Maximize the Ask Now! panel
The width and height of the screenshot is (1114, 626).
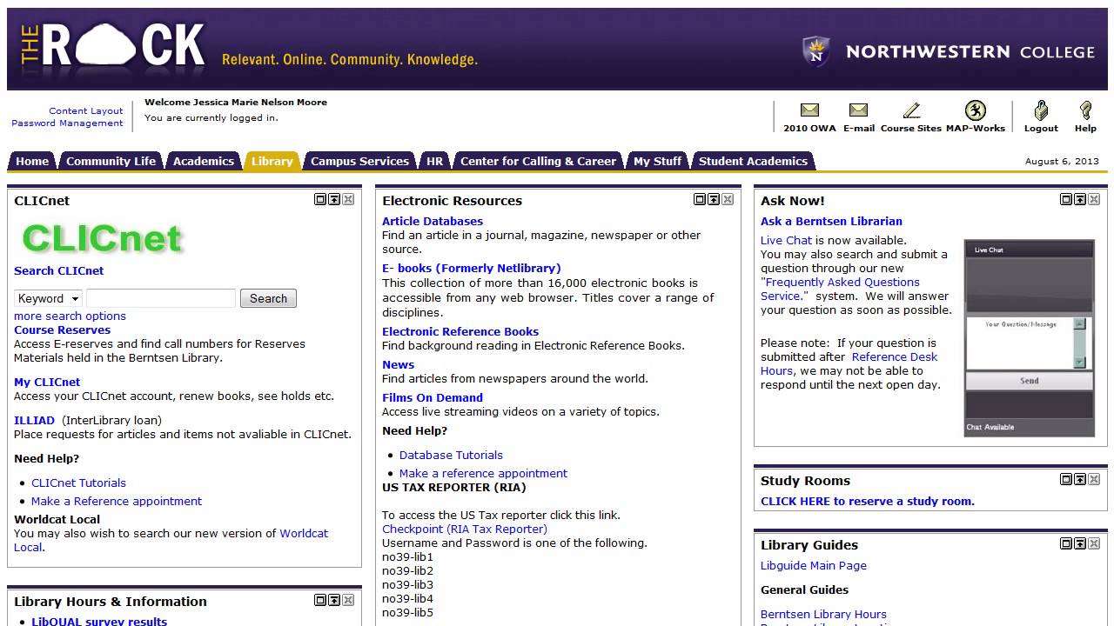(x=1066, y=199)
